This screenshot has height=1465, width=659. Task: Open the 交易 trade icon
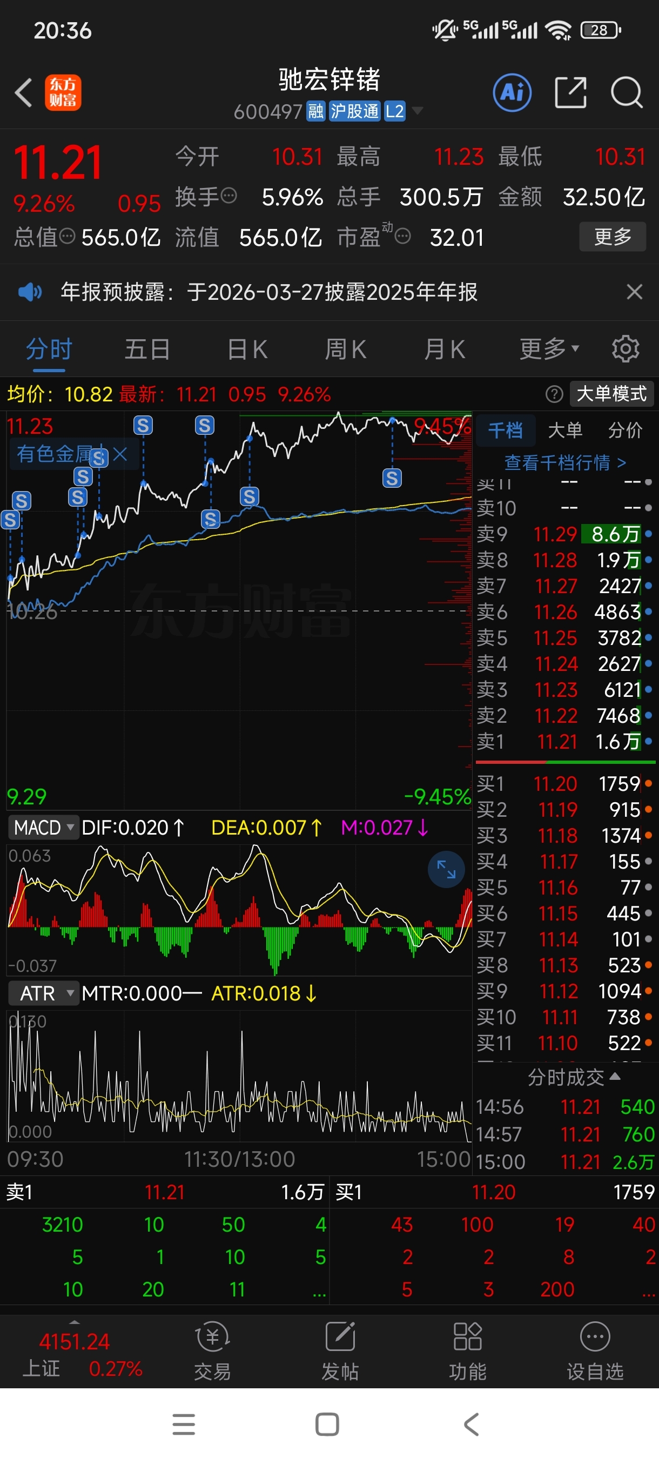click(x=213, y=1350)
